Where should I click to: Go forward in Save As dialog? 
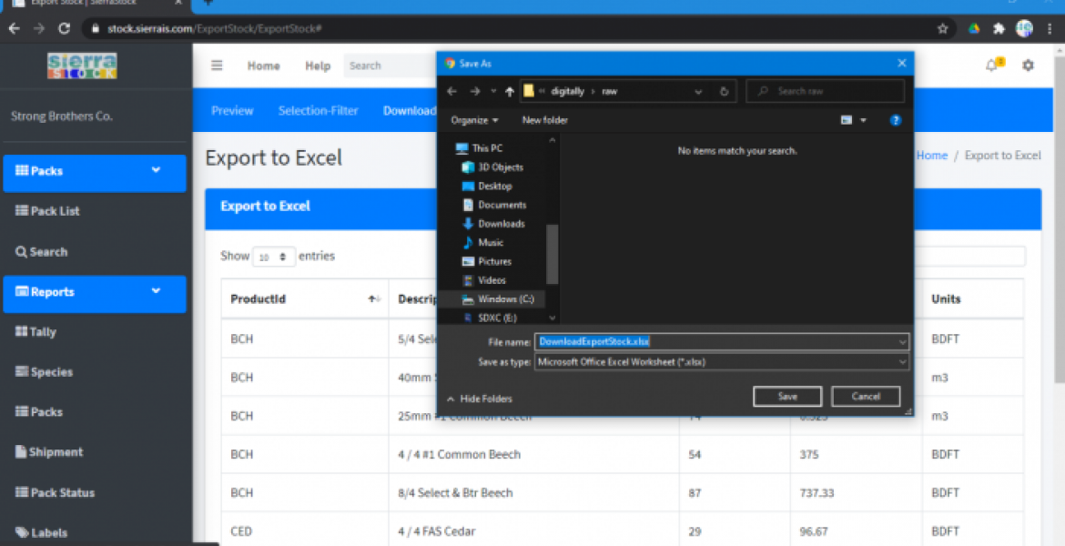[x=475, y=91]
